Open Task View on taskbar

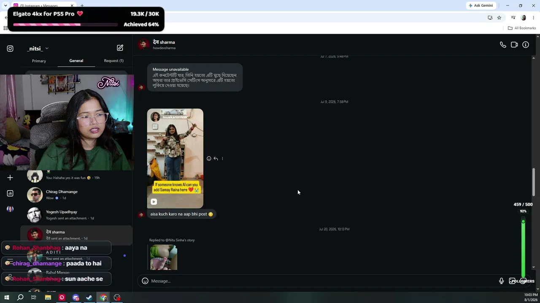tap(34, 298)
